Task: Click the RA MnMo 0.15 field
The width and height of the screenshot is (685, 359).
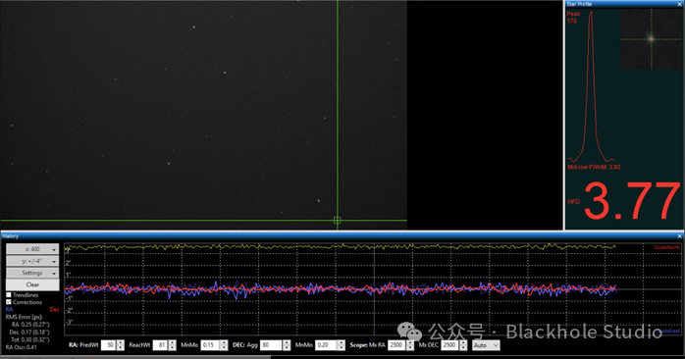Action: 210,345
